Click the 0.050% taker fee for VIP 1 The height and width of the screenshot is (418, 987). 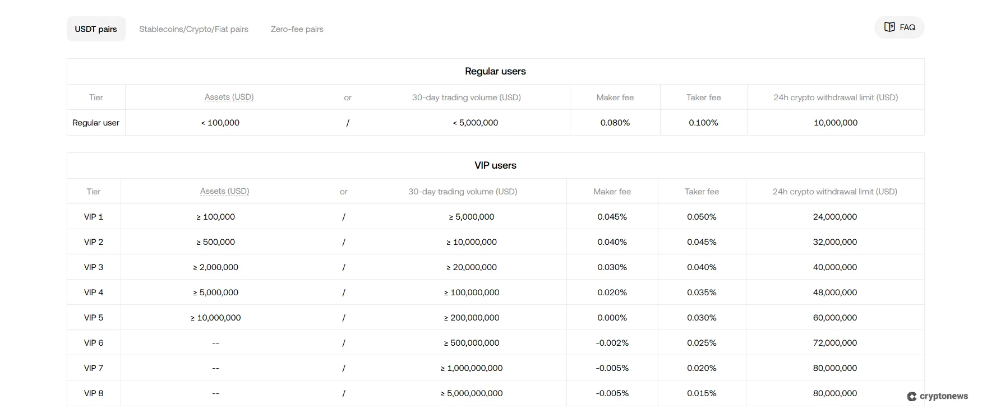click(x=702, y=217)
